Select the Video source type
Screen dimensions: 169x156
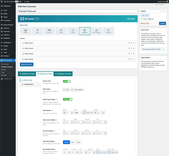pyautogui.click(x=61, y=31)
